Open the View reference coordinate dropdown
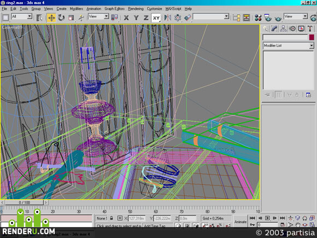This screenshot has height=238, width=317. click(98, 16)
